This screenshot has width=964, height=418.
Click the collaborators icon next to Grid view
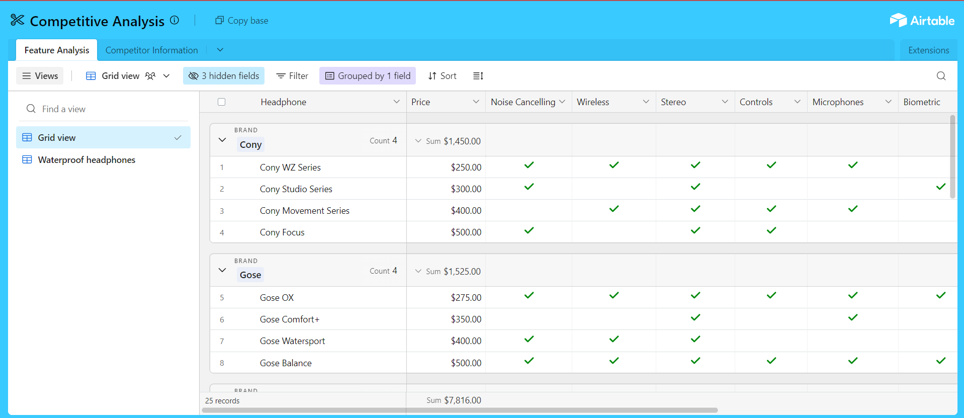150,76
